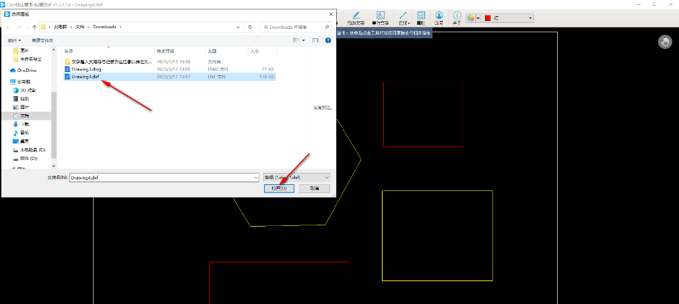Image resolution: width=679 pixels, height=304 pixels.
Task: Choose the line drawing tool
Action: (403, 17)
